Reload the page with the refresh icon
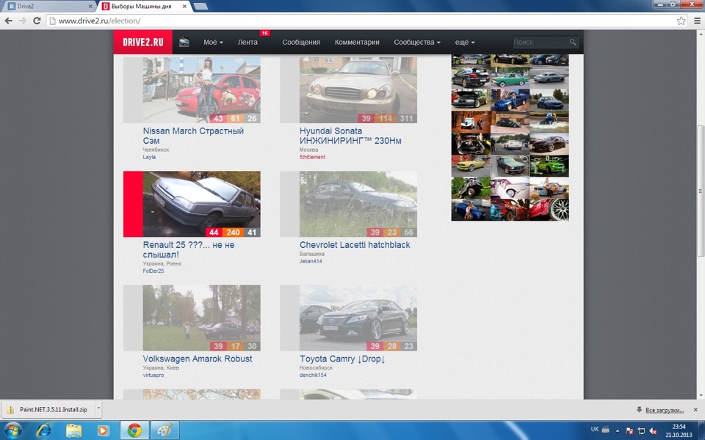 tap(37, 21)
